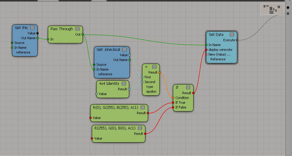This screenshot has height=156, width=292.
Task: Select the If node title
Action: pos(177,87)
